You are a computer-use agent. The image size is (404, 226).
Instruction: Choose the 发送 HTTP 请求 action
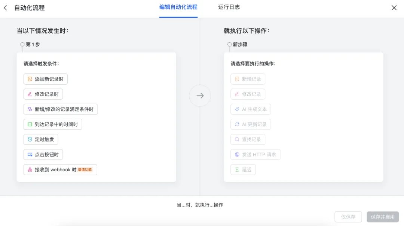255,155
